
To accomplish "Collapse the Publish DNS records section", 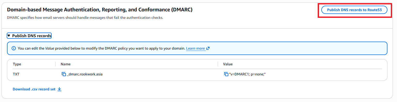I will (x=29, y=36).
